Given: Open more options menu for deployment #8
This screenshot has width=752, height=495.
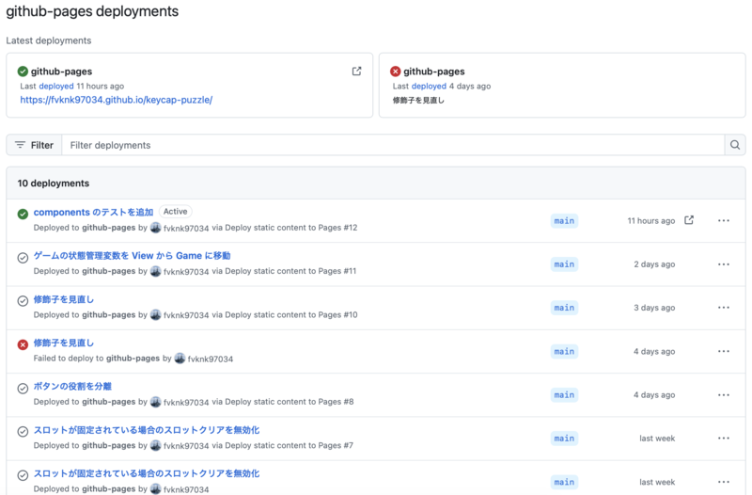Looking at the screenshot, I should point(724,395).
